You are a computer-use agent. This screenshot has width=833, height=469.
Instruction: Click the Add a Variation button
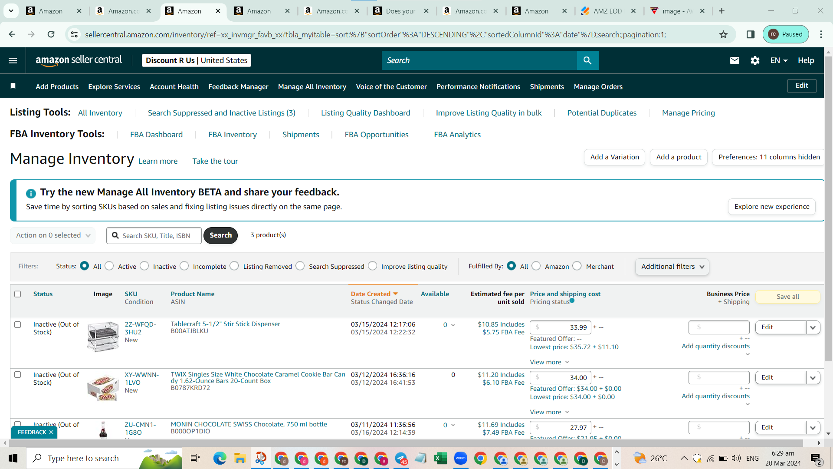pyautogui.click(x=614, y=157)
